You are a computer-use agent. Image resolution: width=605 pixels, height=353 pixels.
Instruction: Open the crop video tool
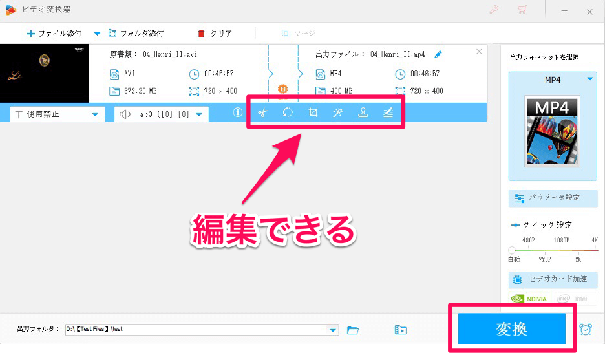(313, 112)
